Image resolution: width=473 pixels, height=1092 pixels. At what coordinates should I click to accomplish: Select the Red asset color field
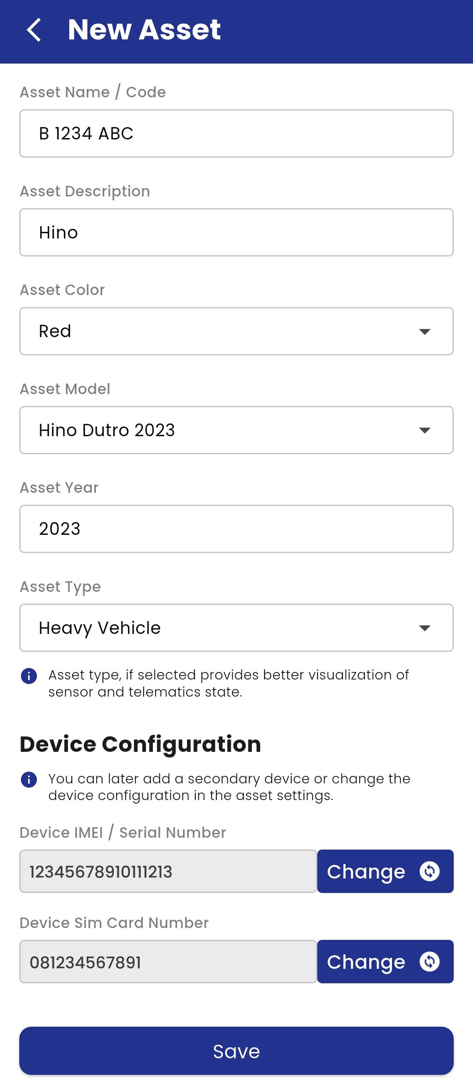click(x=219, y=331)
